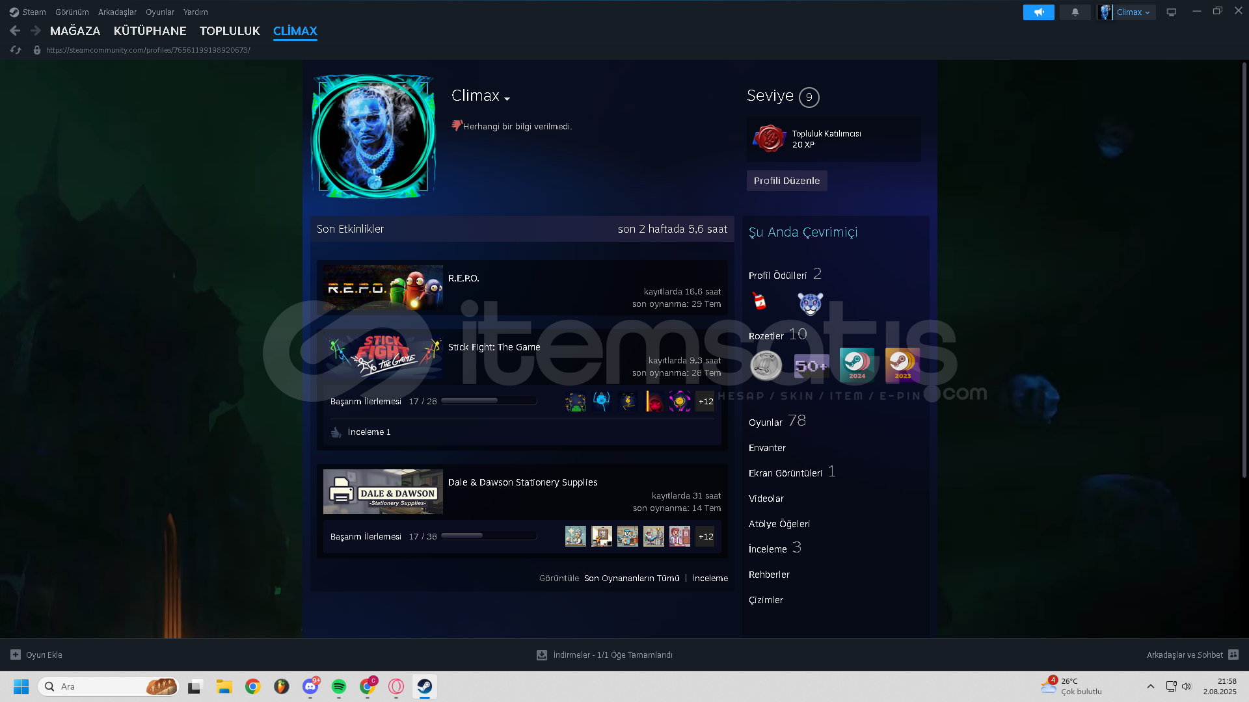The image size is (1249, 702).
Task: Open the Atölye Öğeleri link
Action: [x=779, y=524]
